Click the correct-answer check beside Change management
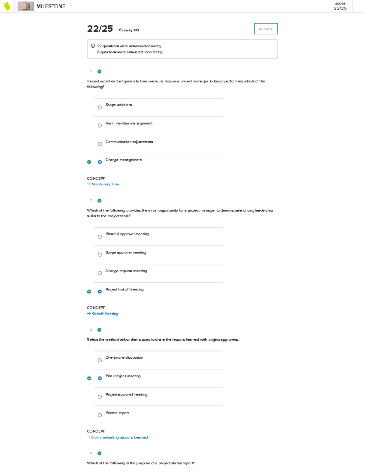The width and height of the screenshot is (365, 472). 89,162
